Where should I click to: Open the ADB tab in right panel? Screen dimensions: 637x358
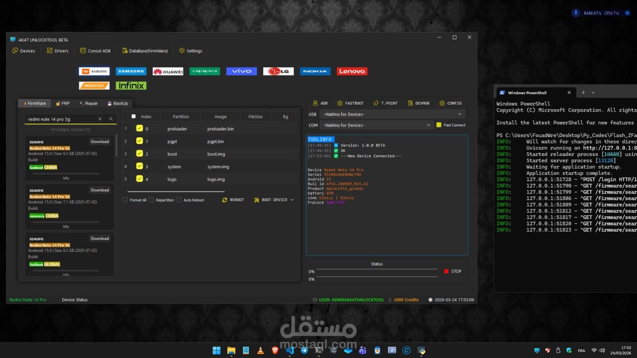point(320,103)
